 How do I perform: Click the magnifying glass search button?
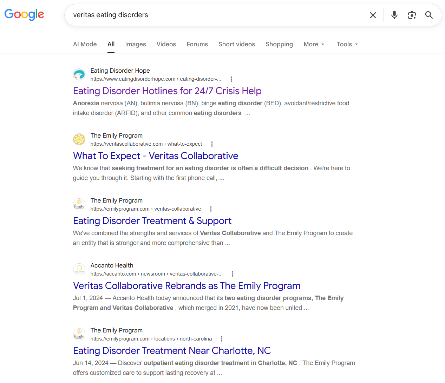tap(429, 15)
